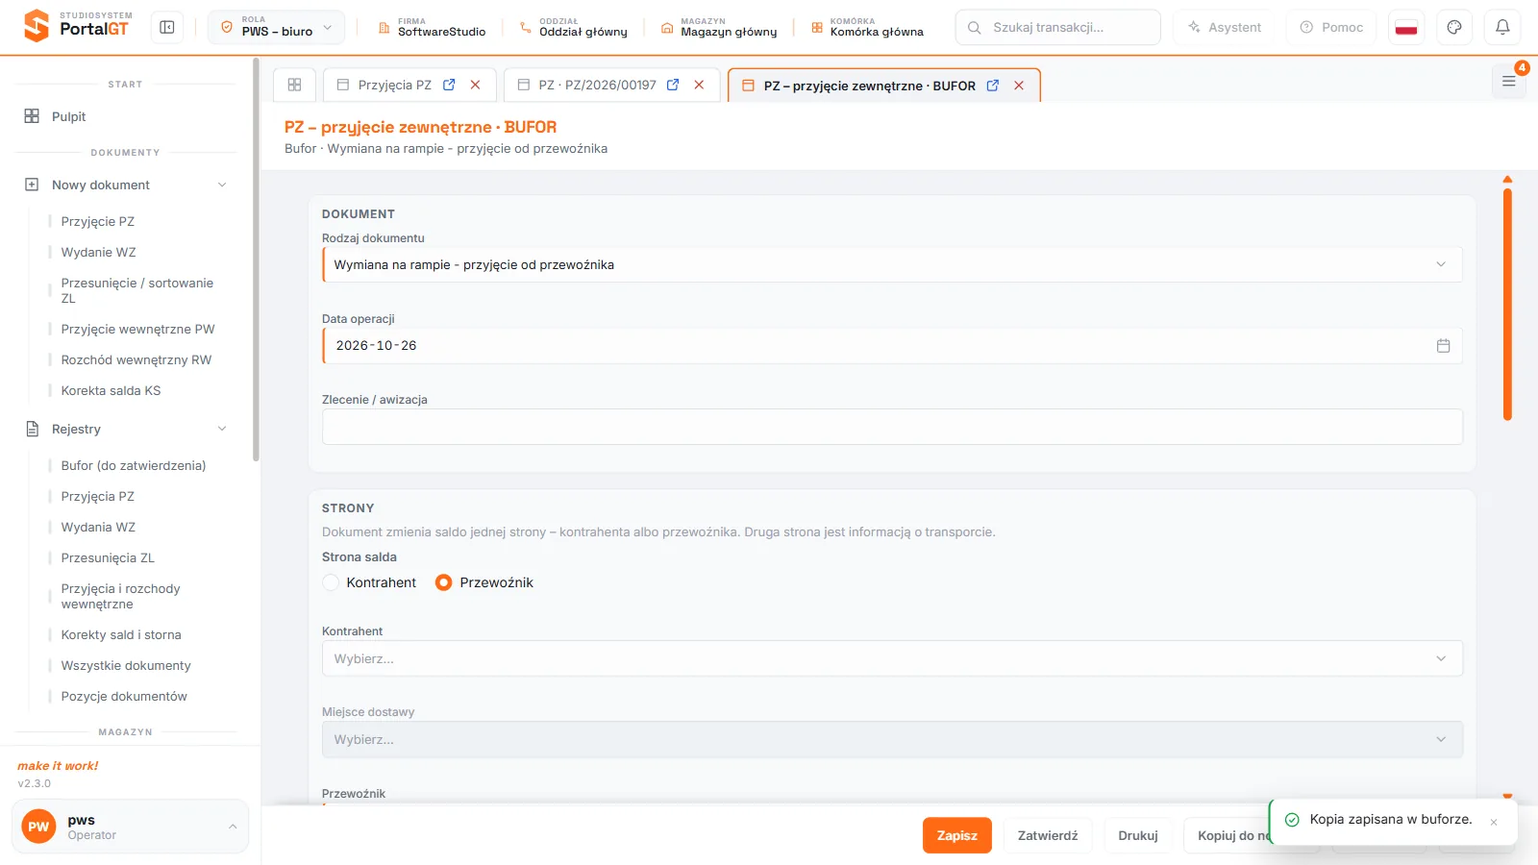Dismiss the 'Kopia zapisana w buforze' toast
The image size is (1538, 865).
[x=1494, y=822]
